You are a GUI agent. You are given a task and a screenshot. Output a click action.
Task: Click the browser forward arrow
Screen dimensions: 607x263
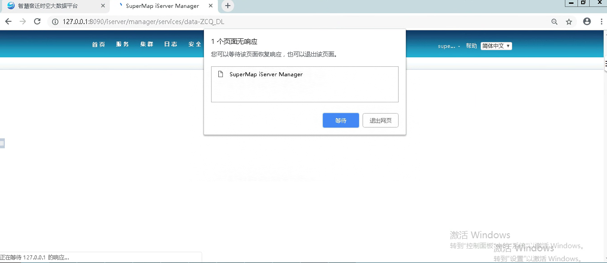23,21
